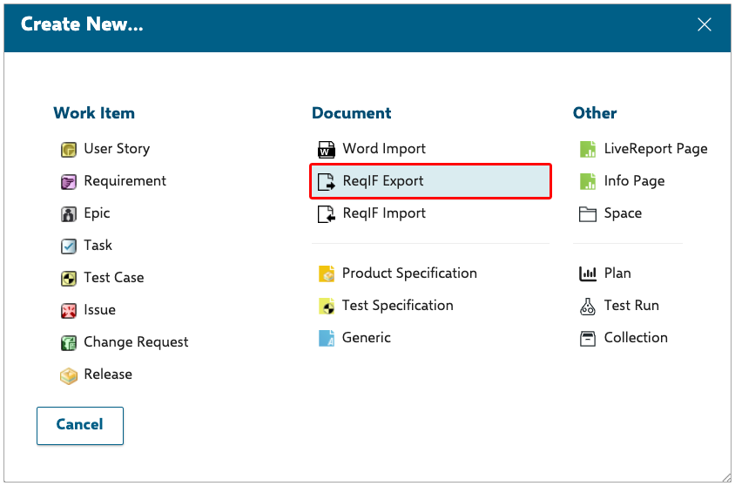Open the Word Import option
Screen dimensions: 735x486
(x=384, y=149)
